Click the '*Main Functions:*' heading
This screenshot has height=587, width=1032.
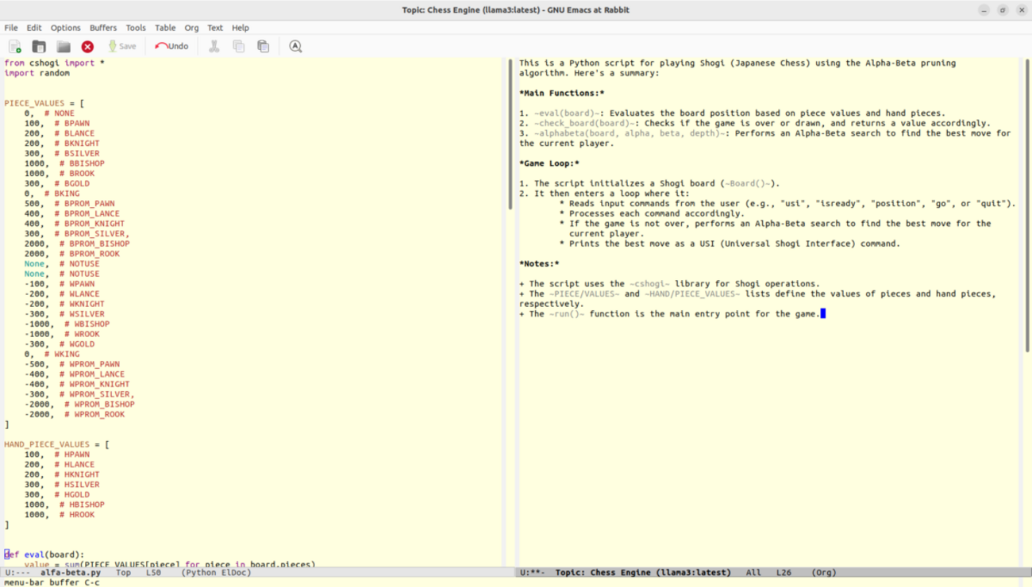pyautogui.click(x=561, y=93)
